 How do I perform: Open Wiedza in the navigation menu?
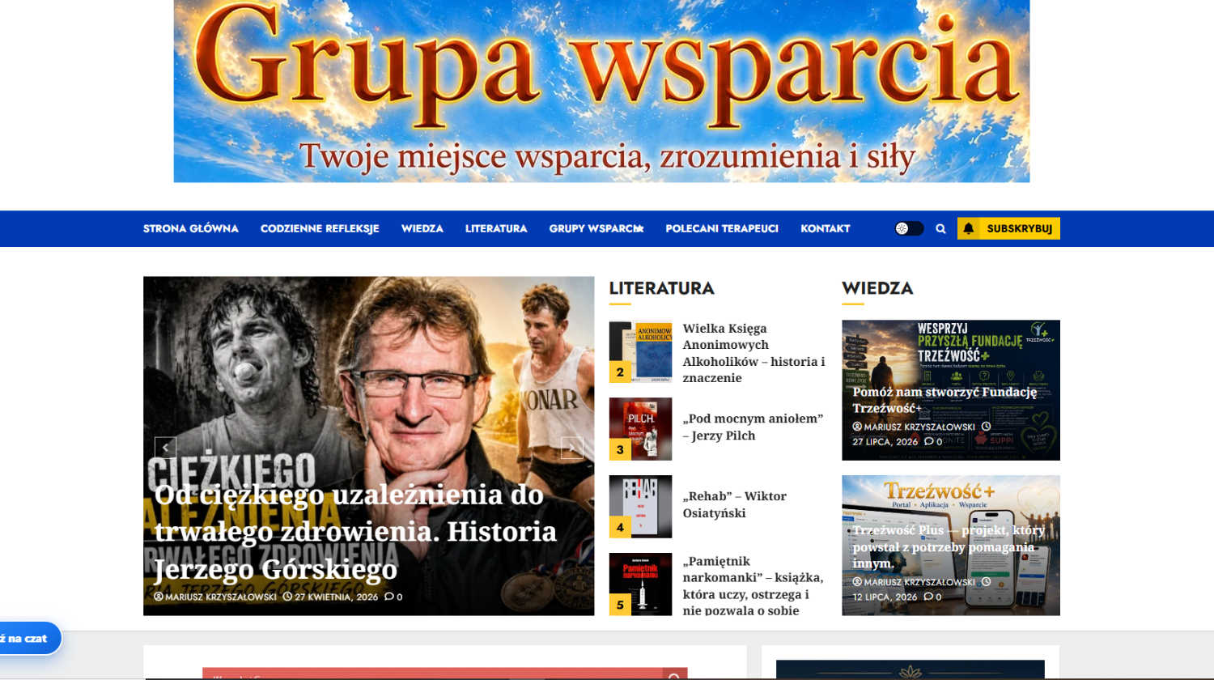pyautogui.click(x=422, y=229)
